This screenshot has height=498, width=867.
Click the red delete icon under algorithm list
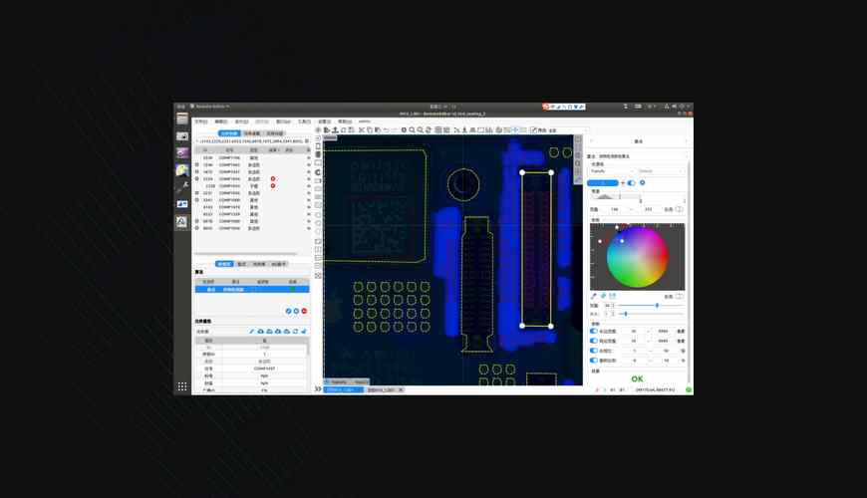tap(304, 311)
